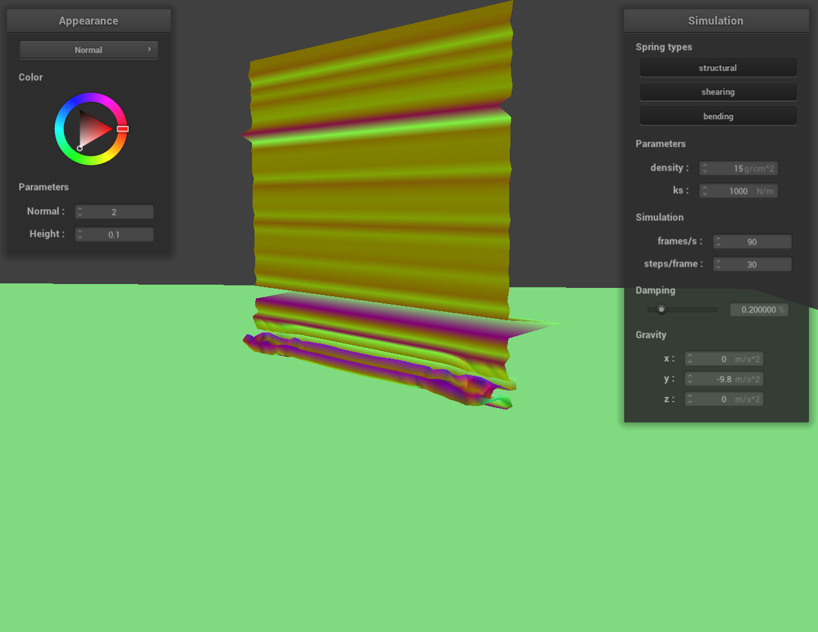Click the Appearance panel header
The width and height of the screenshot is (818, 632).
89,21
